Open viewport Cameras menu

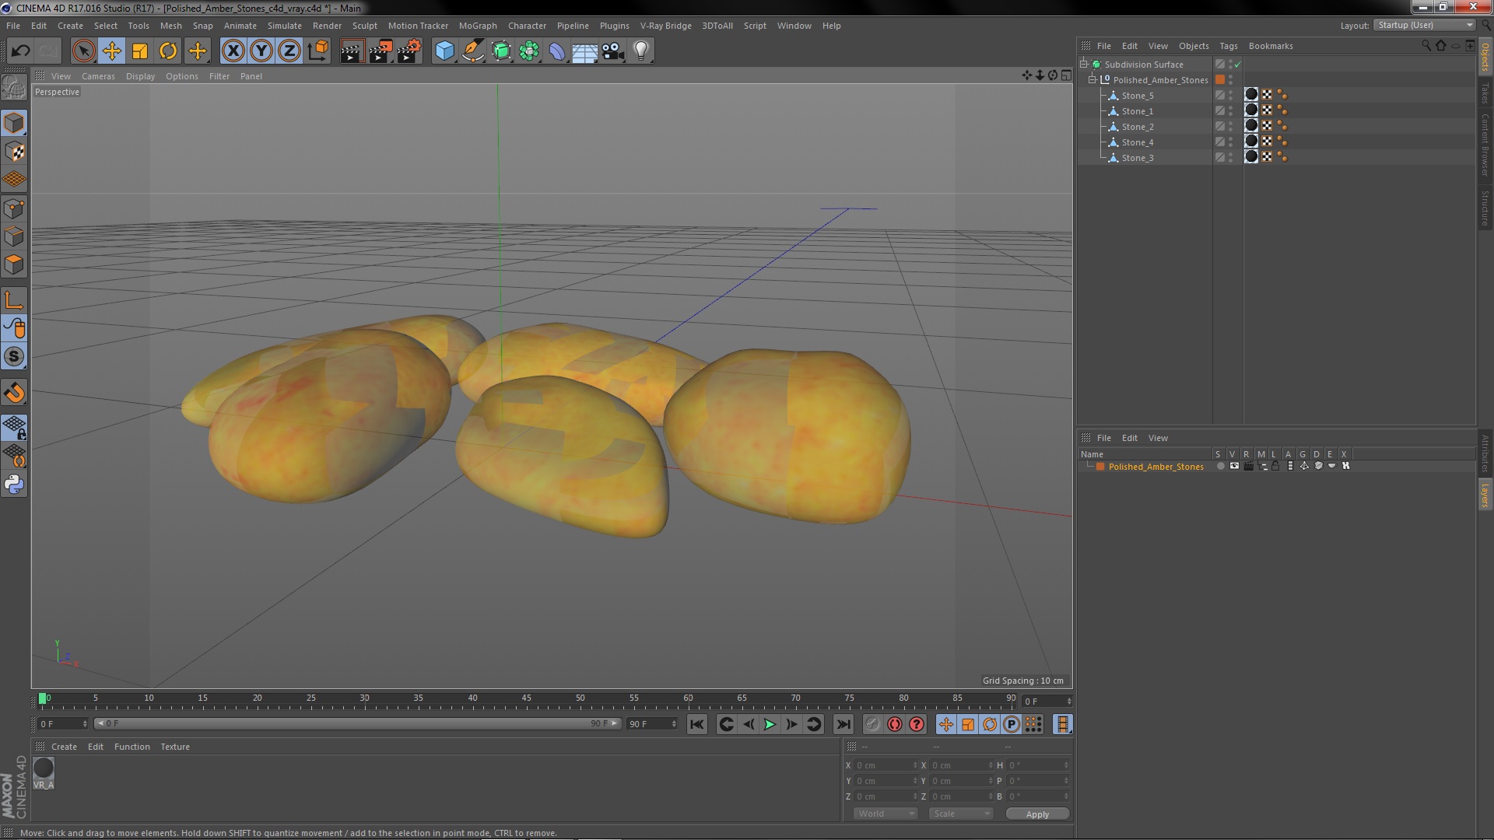[x=98, y=76]
